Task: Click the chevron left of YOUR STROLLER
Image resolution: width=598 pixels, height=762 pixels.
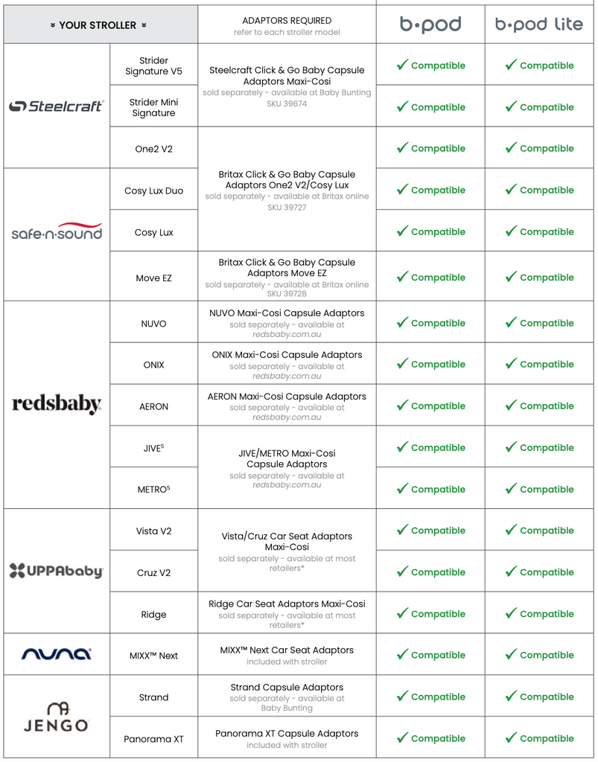Action: pyautogui.click(x=53, y=25)
